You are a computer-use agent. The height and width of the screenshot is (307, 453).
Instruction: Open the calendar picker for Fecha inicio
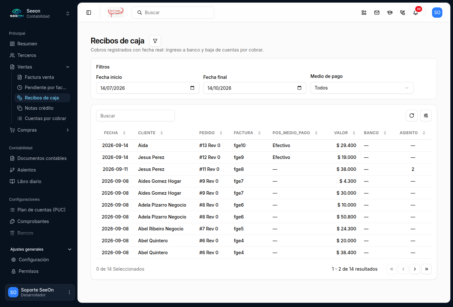tap(192, 88)
